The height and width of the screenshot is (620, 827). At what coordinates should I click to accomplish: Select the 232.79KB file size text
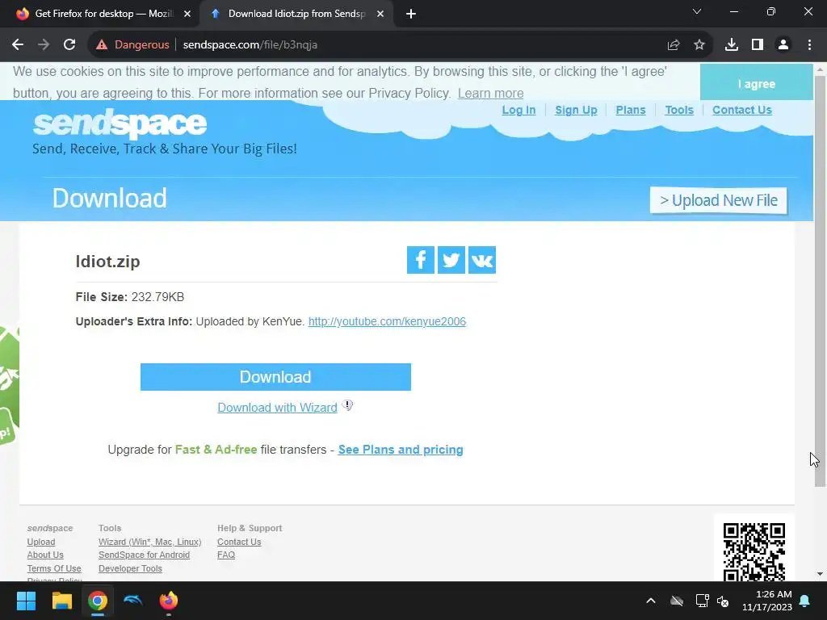click(157, 297)
